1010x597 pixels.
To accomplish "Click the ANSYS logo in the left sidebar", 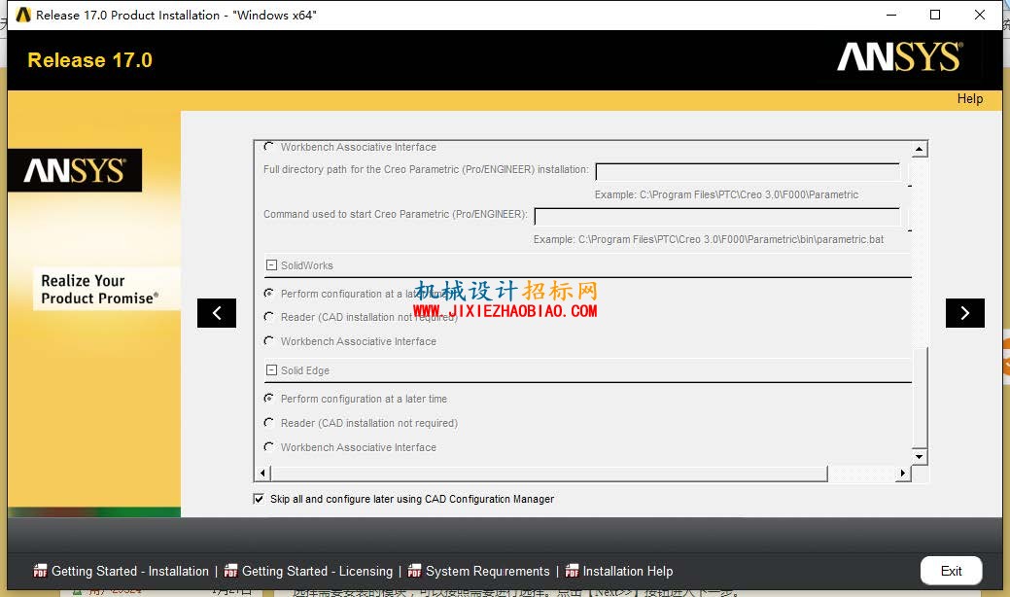I will (x=75, y=171).
